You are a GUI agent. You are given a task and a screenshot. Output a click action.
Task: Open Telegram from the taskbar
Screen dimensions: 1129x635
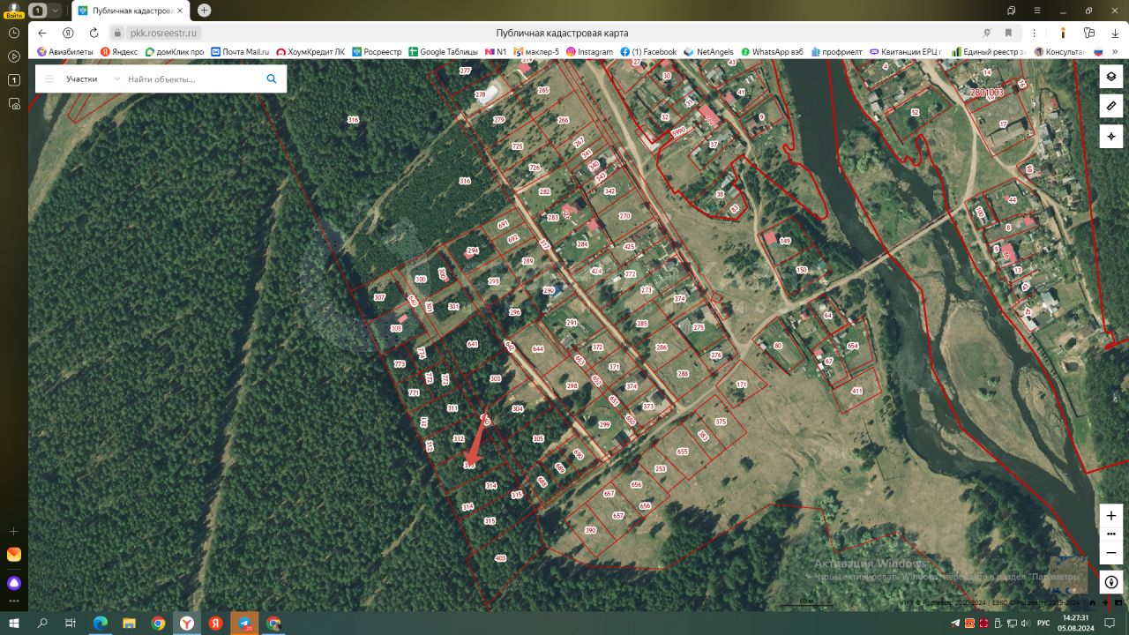[x=244, y=623]
